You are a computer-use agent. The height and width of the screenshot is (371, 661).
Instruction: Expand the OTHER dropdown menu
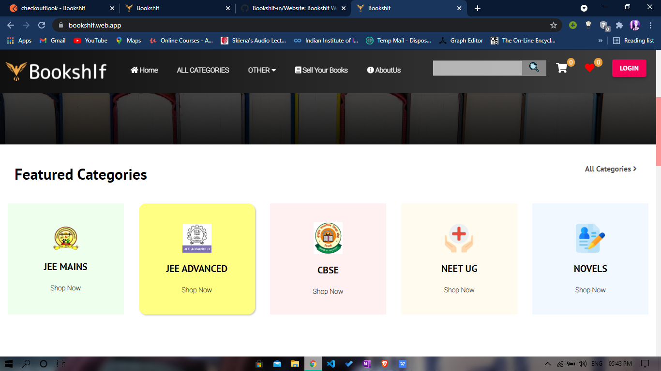[x=262, y=70]
